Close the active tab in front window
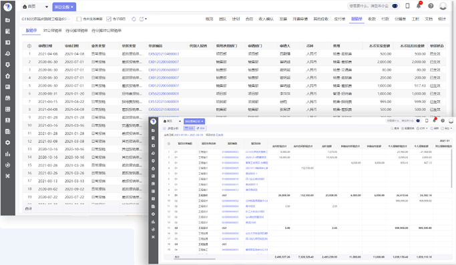The image size is (456, 265). (202, 121)
